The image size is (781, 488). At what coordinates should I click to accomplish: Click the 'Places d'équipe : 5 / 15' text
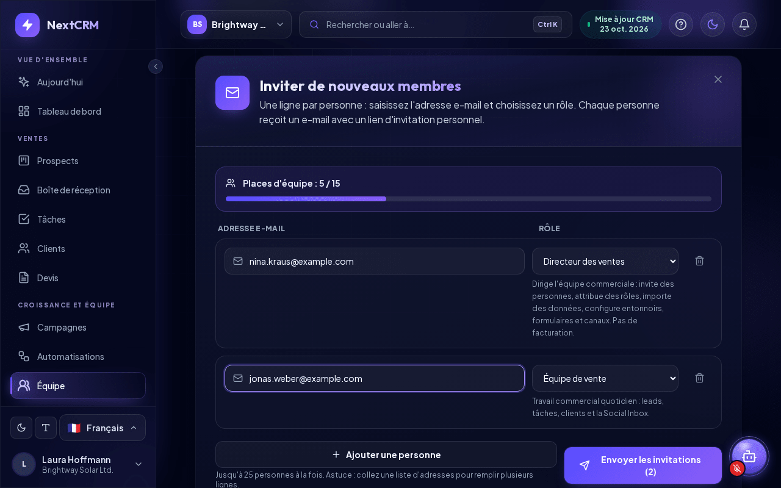292,183
